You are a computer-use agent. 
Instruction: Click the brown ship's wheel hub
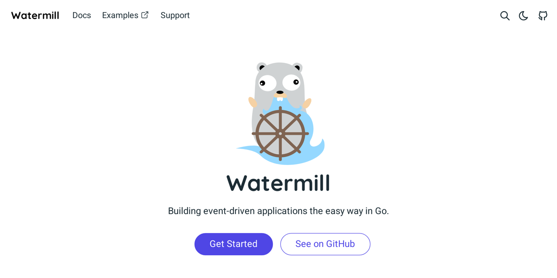tap(280, 133)
